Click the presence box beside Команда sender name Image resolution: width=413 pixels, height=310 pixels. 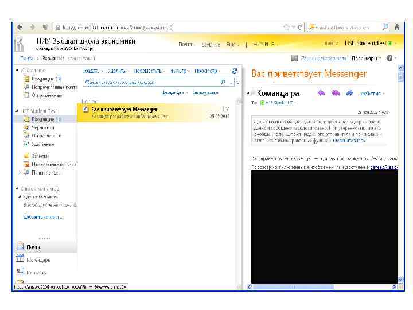[253, 93]
